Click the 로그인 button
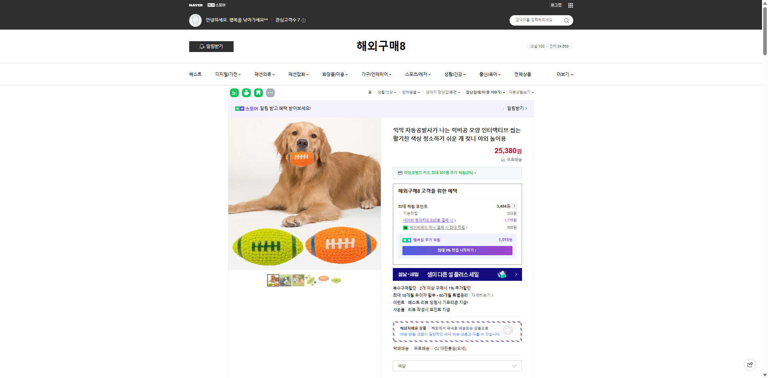768x378 pixels. coord(556,5)
